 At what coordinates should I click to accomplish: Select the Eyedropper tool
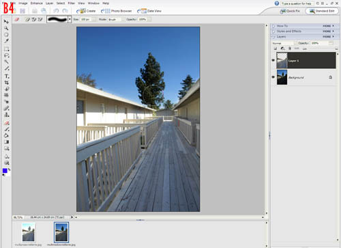point(6,41)
